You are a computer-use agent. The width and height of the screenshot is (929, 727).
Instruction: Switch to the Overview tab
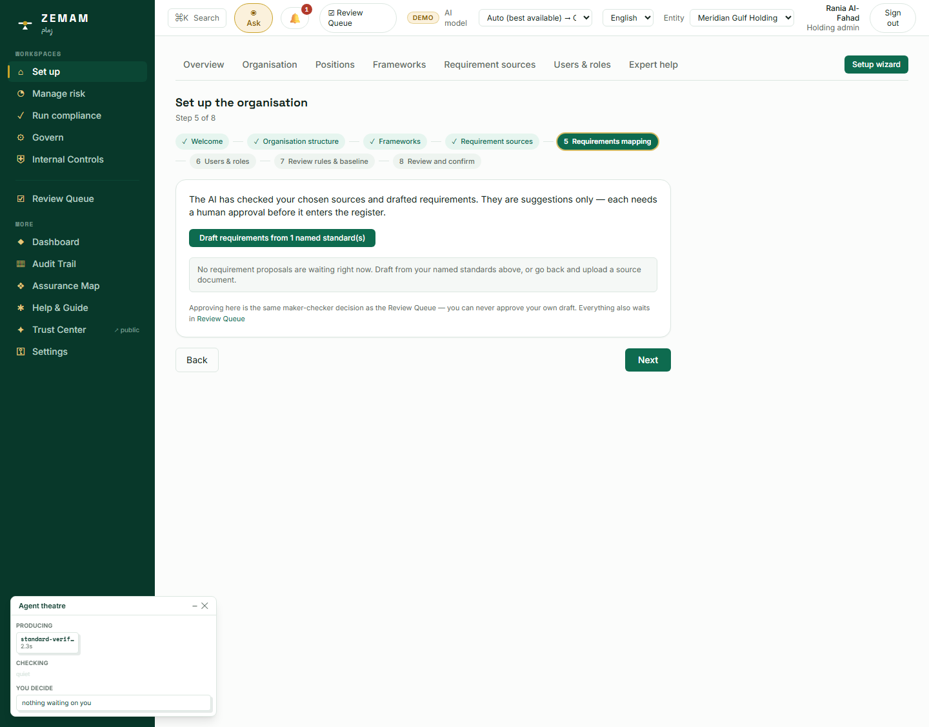(204, 65)
